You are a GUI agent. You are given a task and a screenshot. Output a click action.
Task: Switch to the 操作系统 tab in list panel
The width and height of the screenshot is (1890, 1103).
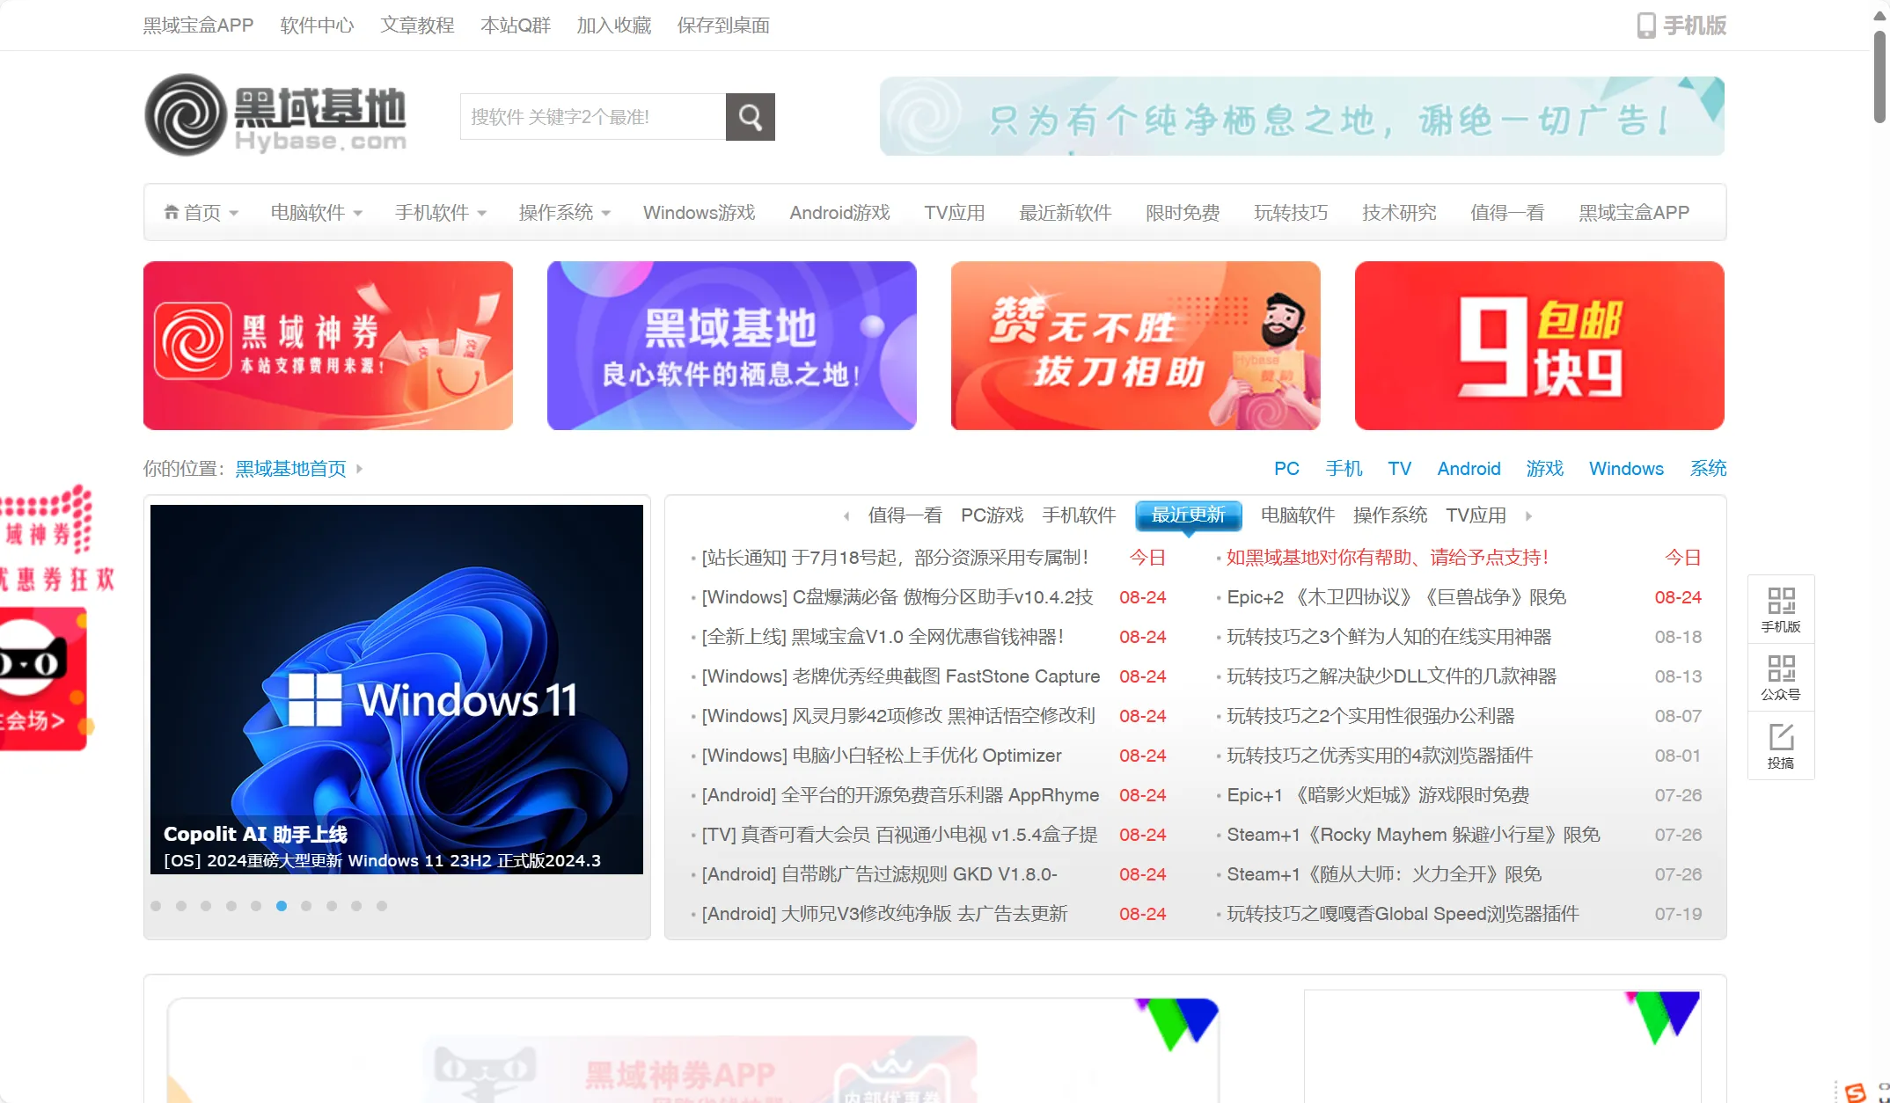[x=1390, y=515]
